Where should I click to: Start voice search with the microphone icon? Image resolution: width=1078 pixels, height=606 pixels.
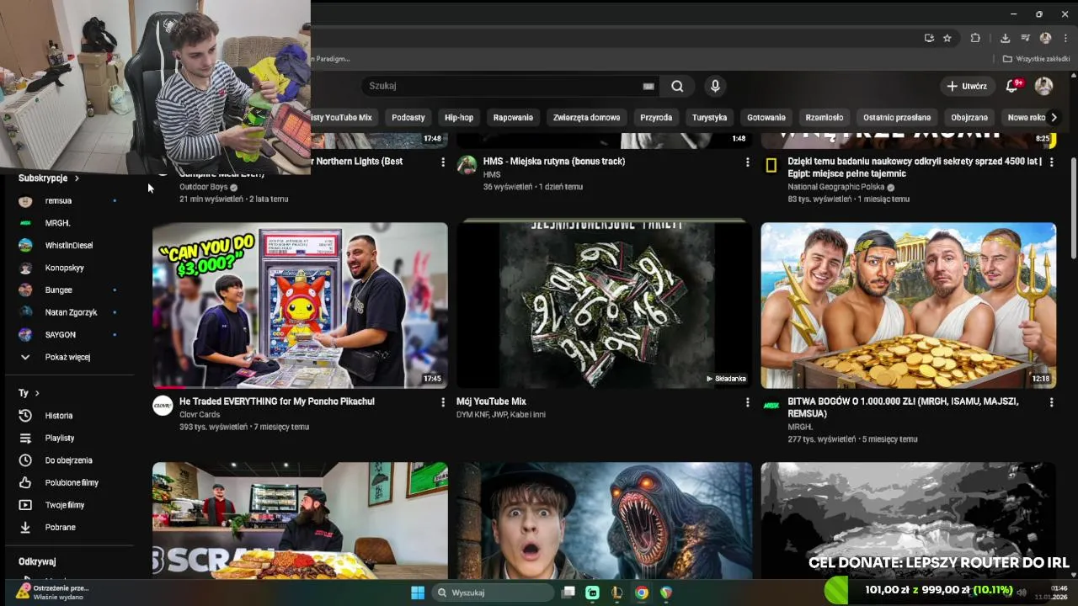click(x=715, y=86)
